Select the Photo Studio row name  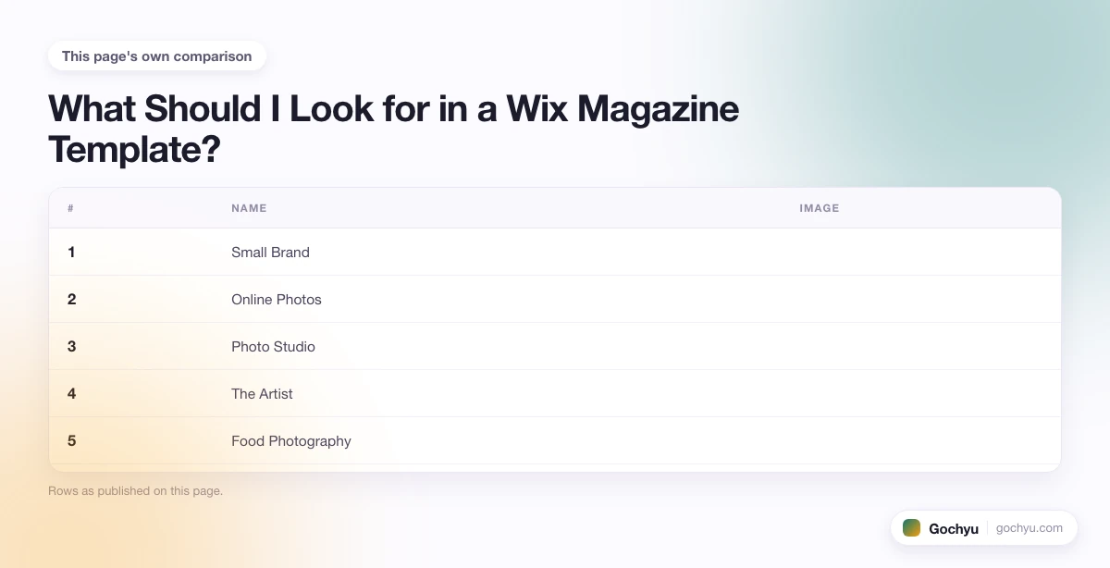pos(273,346)
